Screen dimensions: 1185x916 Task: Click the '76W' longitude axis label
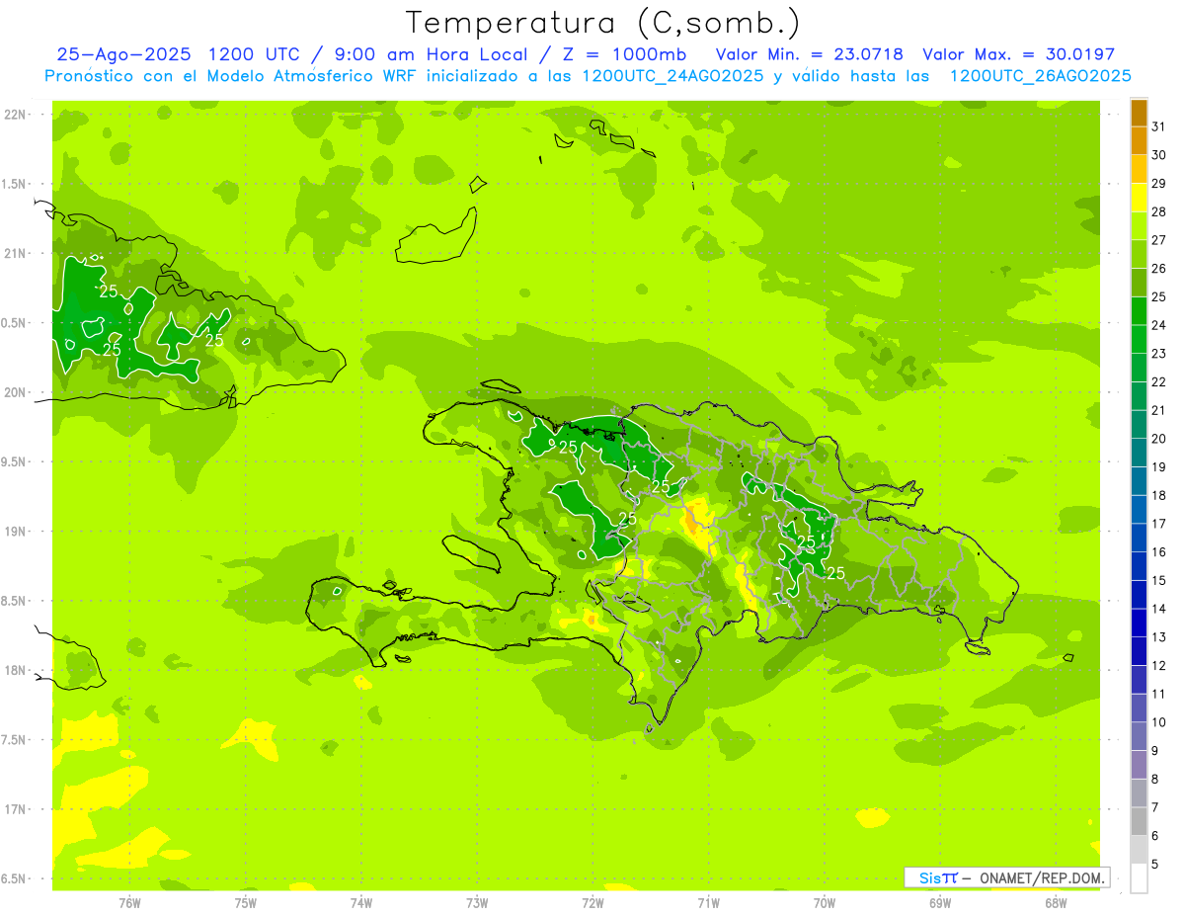(x=129, y=903)
